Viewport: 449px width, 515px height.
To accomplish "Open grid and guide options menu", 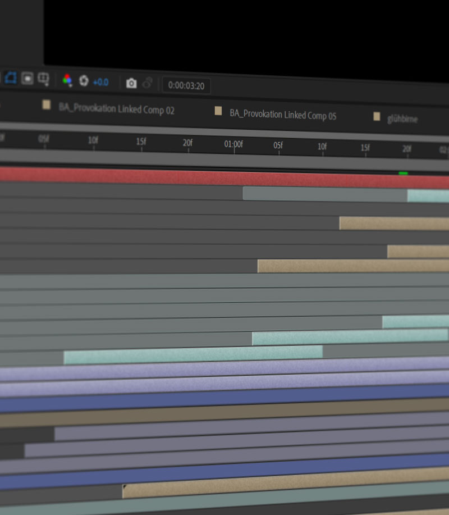I will point(43,79).
